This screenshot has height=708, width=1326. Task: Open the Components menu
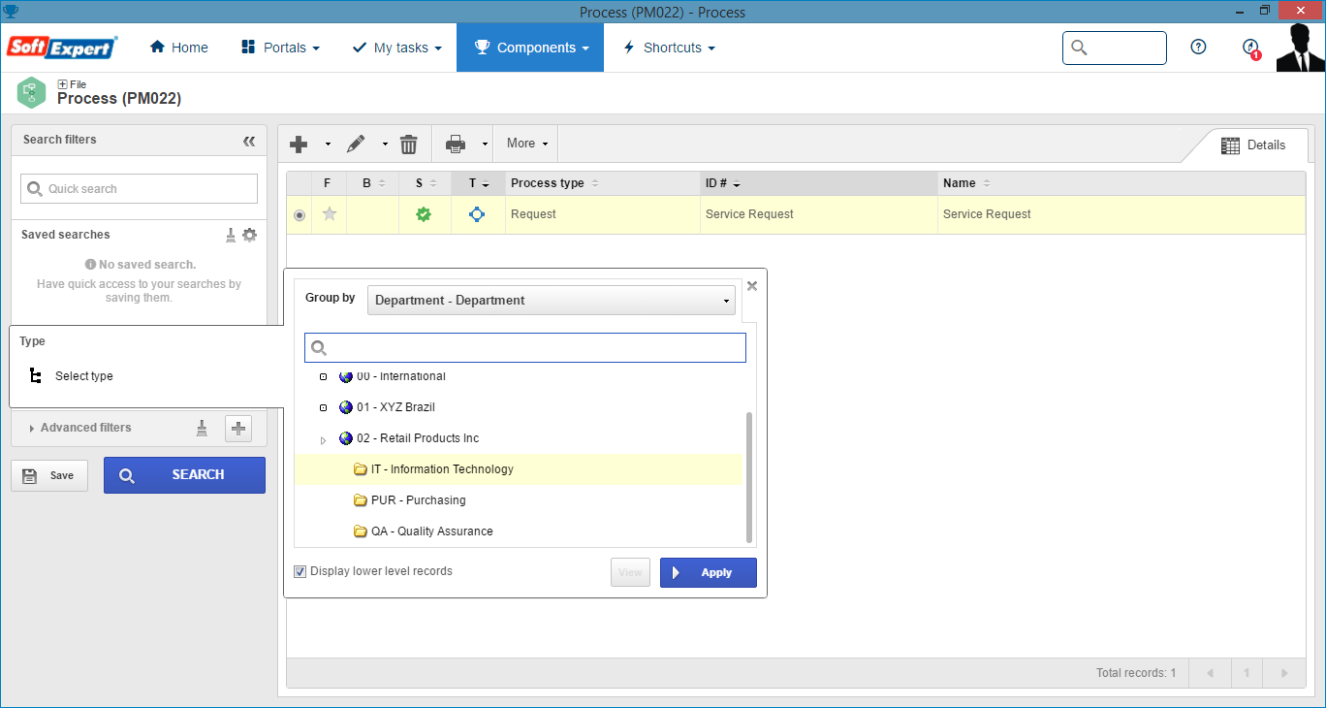tap(530, 48)
